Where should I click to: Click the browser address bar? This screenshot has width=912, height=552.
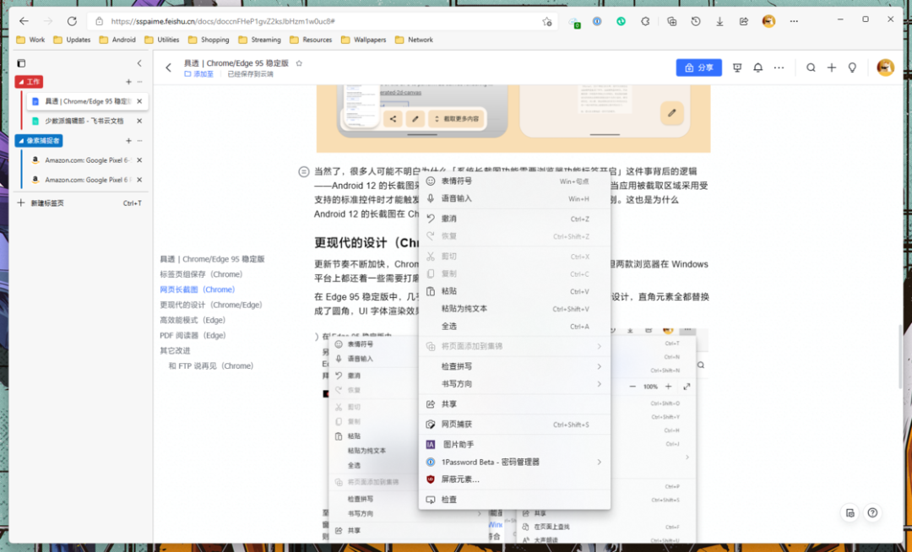point(323,21)
